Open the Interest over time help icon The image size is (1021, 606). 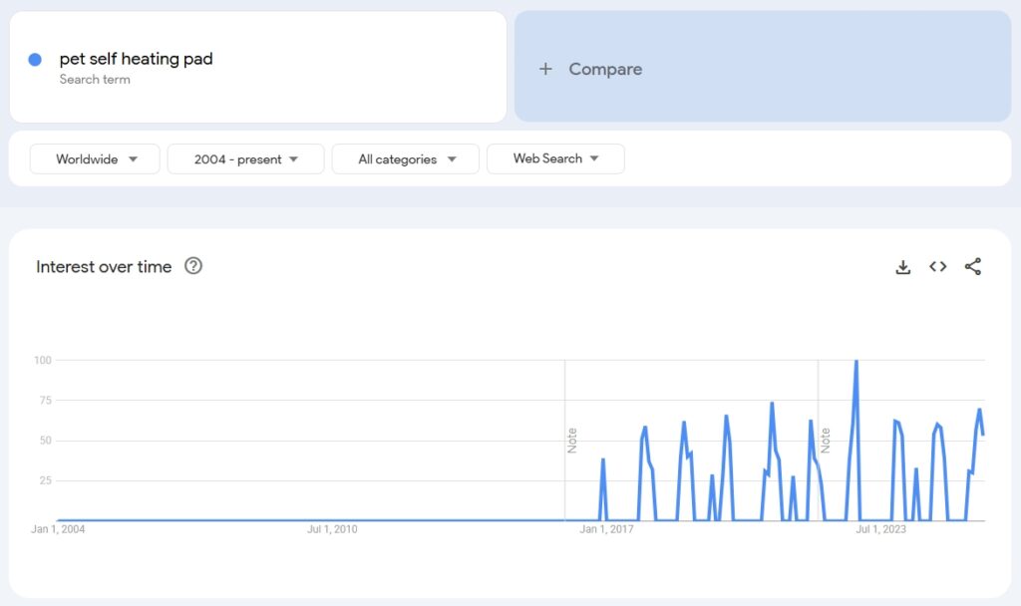193,266
